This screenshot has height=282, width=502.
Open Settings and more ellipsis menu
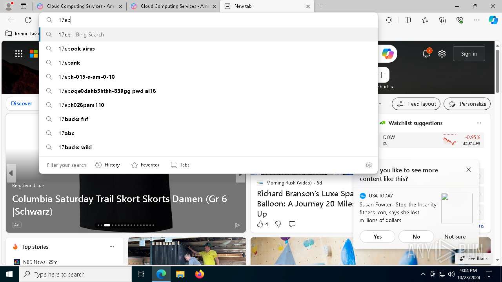[x=477, y=20]
